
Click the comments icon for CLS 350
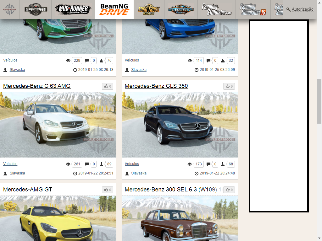(x=208, y=164)
